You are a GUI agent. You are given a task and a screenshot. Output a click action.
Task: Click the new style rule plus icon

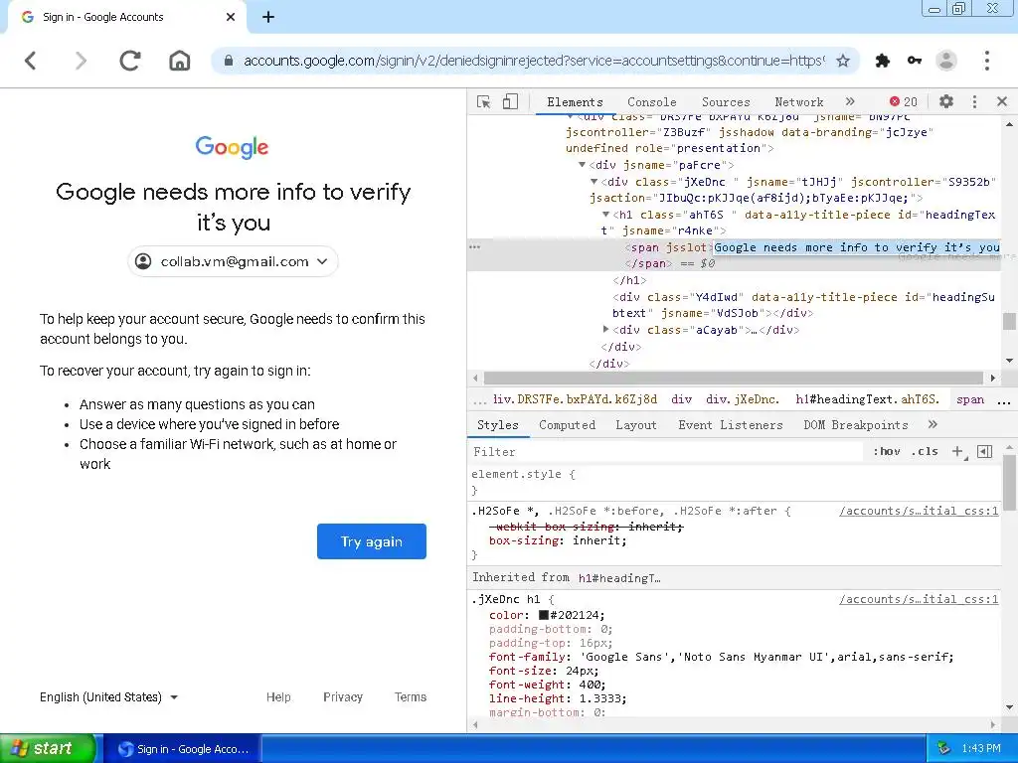coord(957,452)
